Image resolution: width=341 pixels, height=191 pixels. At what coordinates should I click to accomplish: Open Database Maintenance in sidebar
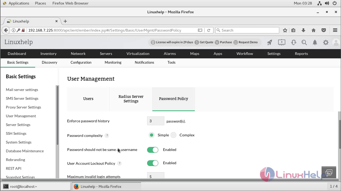(25, 151)
